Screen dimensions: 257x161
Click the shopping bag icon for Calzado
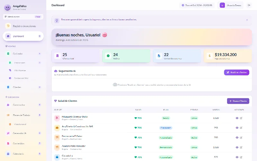[57, 157]
